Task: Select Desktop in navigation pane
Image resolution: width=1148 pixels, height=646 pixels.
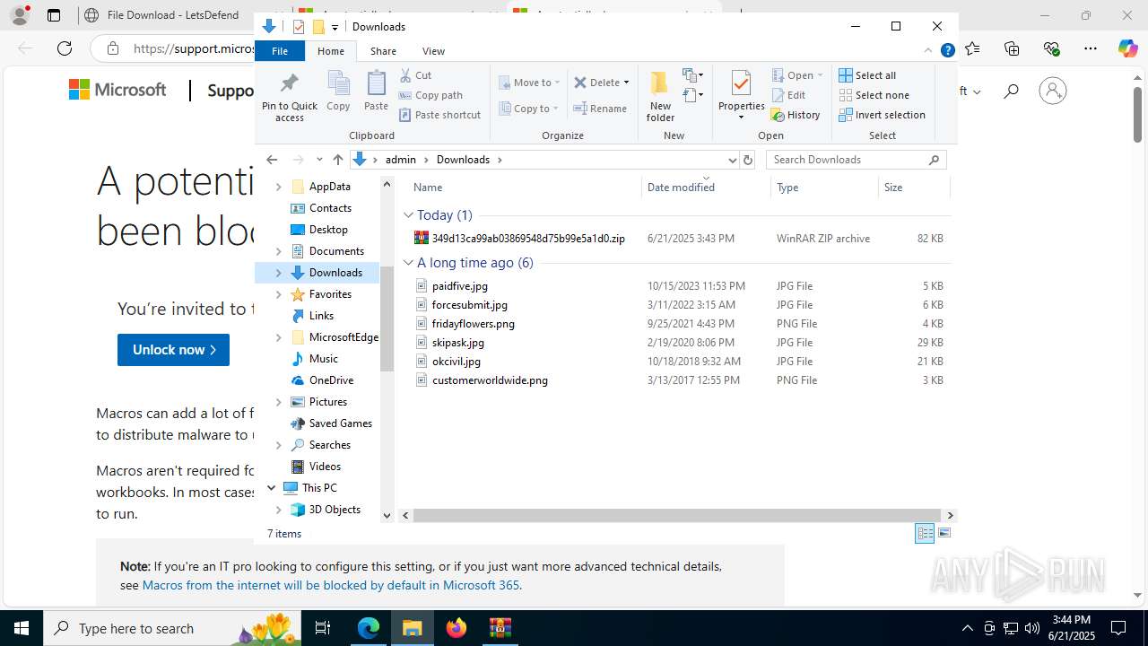Action: point(328,230)
